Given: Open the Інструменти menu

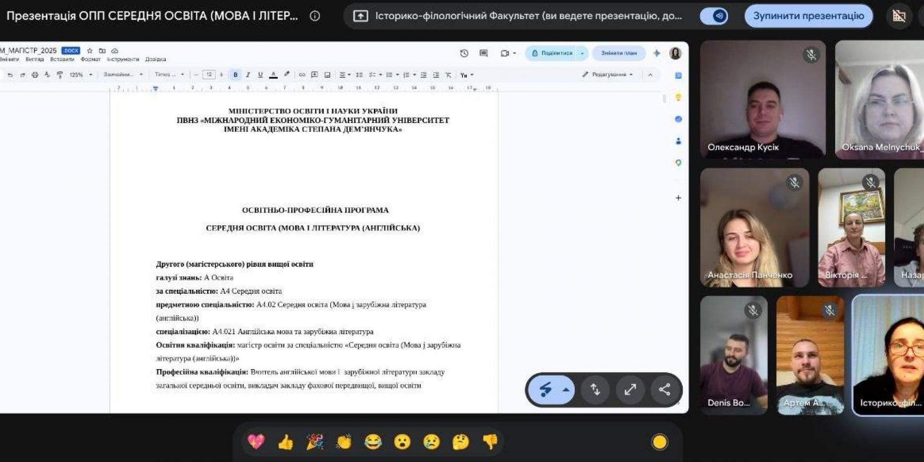Looking at the screenshot, I should tap(123, 59).
